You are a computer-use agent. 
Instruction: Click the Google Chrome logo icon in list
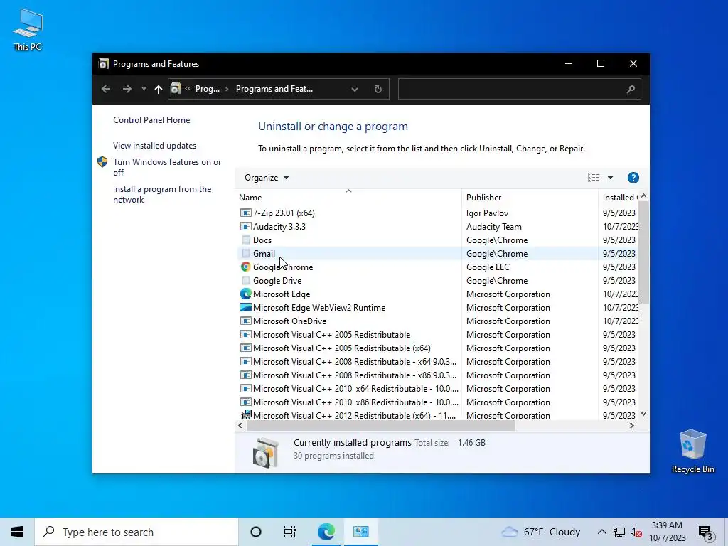pos(245,267)
